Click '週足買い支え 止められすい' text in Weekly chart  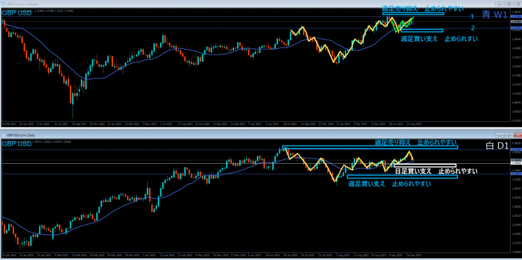(439, 39)
